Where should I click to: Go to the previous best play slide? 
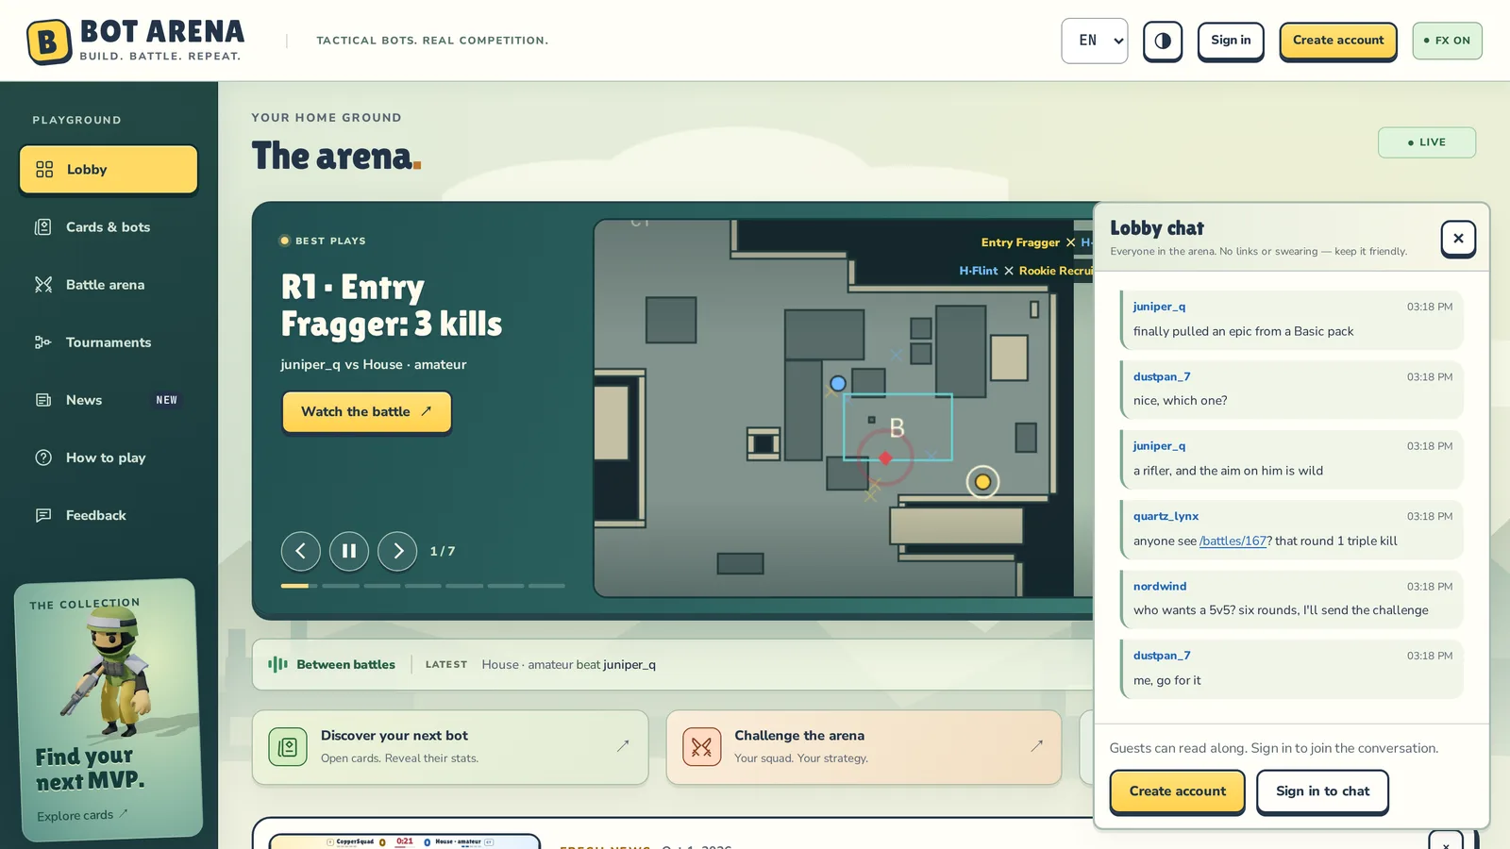[300, 551]
